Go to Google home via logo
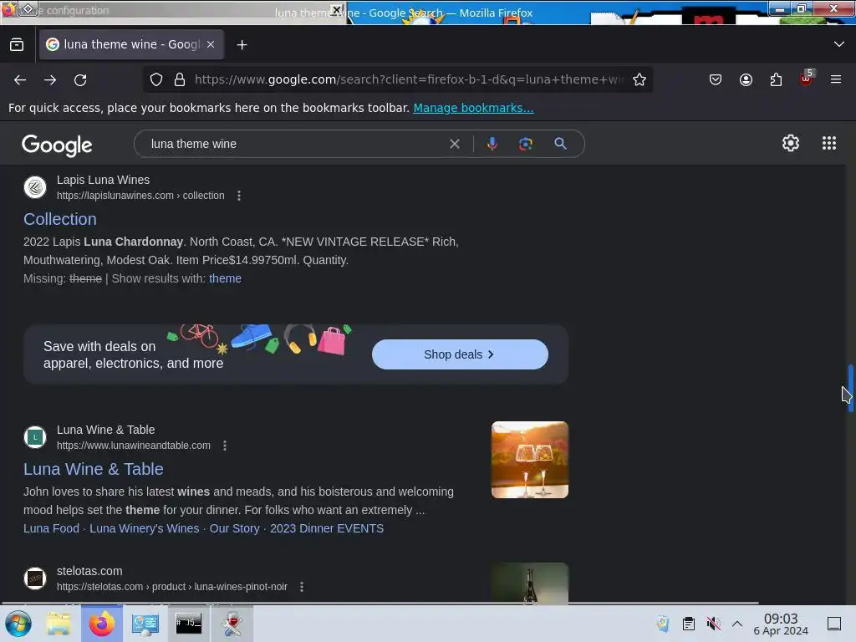The width and height of the screenshot is (856, 642). tap(57, 145)
